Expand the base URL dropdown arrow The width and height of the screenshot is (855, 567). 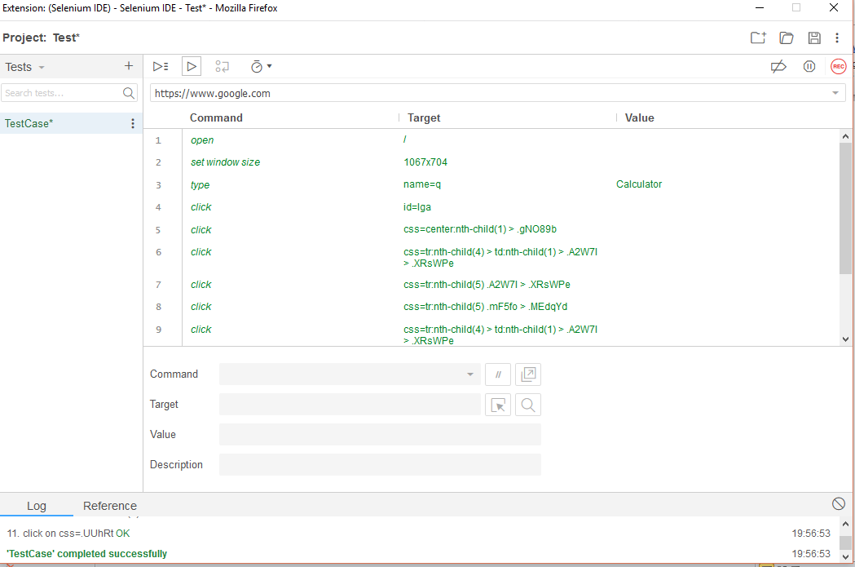(835, 93)
